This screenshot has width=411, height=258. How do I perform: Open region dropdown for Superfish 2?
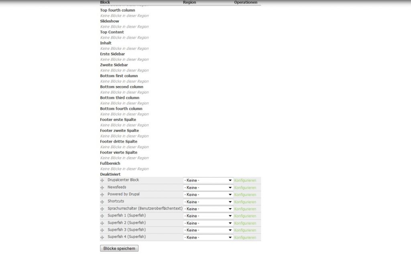click(208, 223)
